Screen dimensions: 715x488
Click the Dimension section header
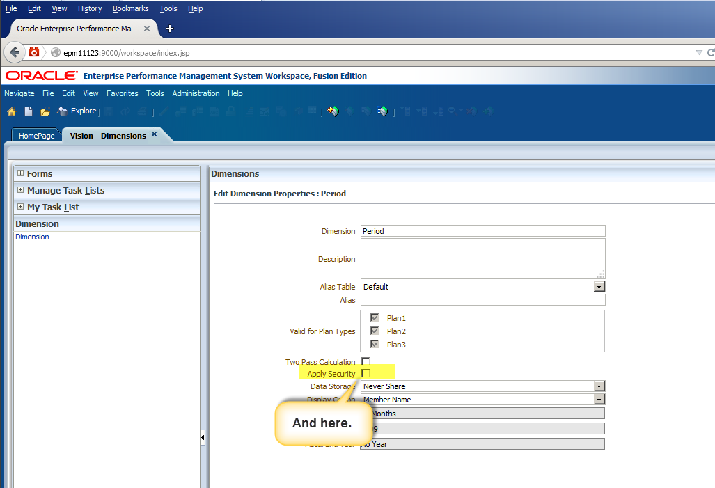point(107,224)
